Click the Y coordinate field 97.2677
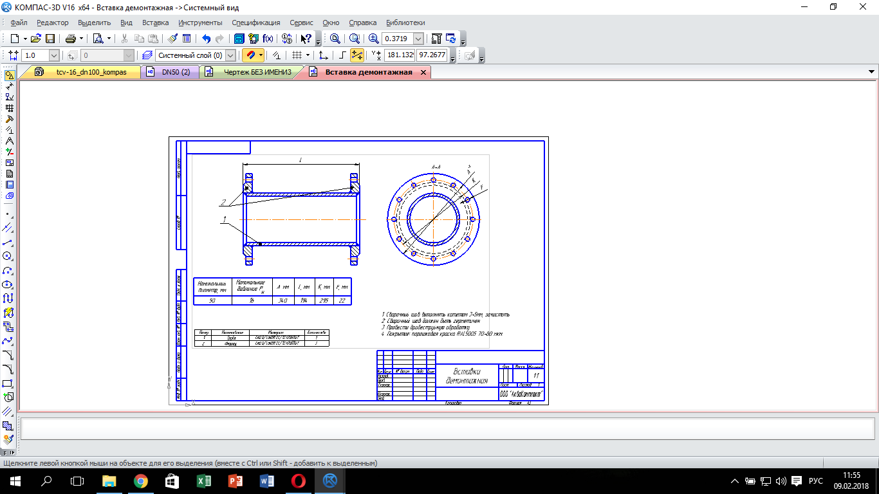The height and width of the screenshot is (494, 879). pos(432,55)
